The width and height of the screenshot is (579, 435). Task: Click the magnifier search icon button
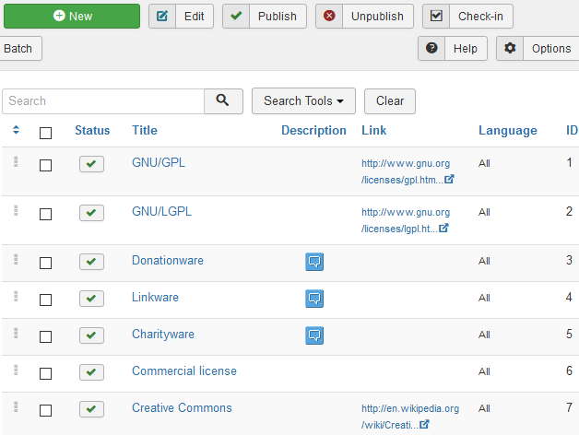tap(223, 100)
